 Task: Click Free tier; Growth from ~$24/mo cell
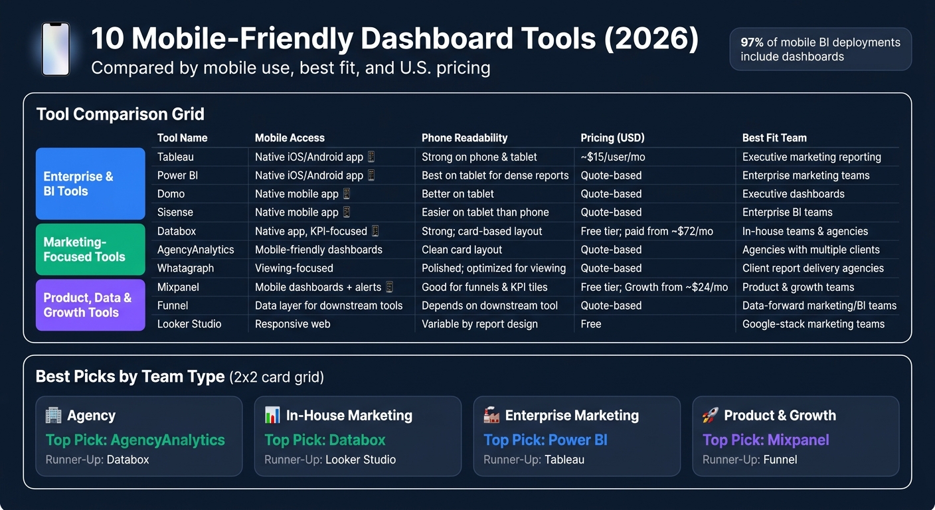(x=654, y=288)
